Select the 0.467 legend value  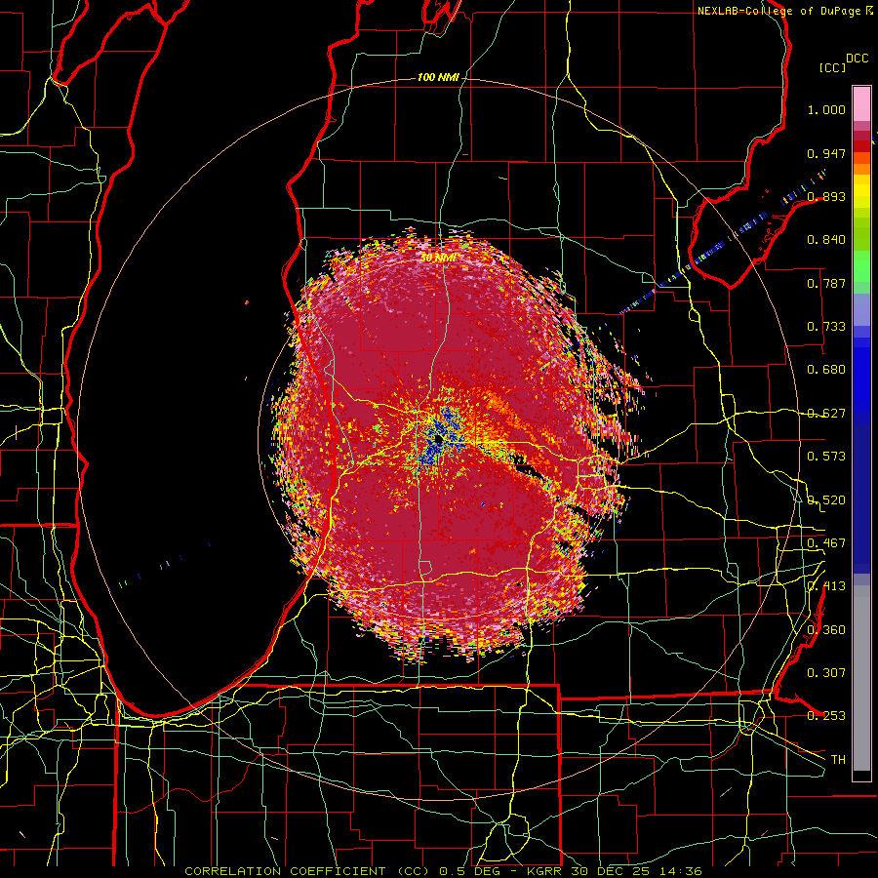pos(826,543)
